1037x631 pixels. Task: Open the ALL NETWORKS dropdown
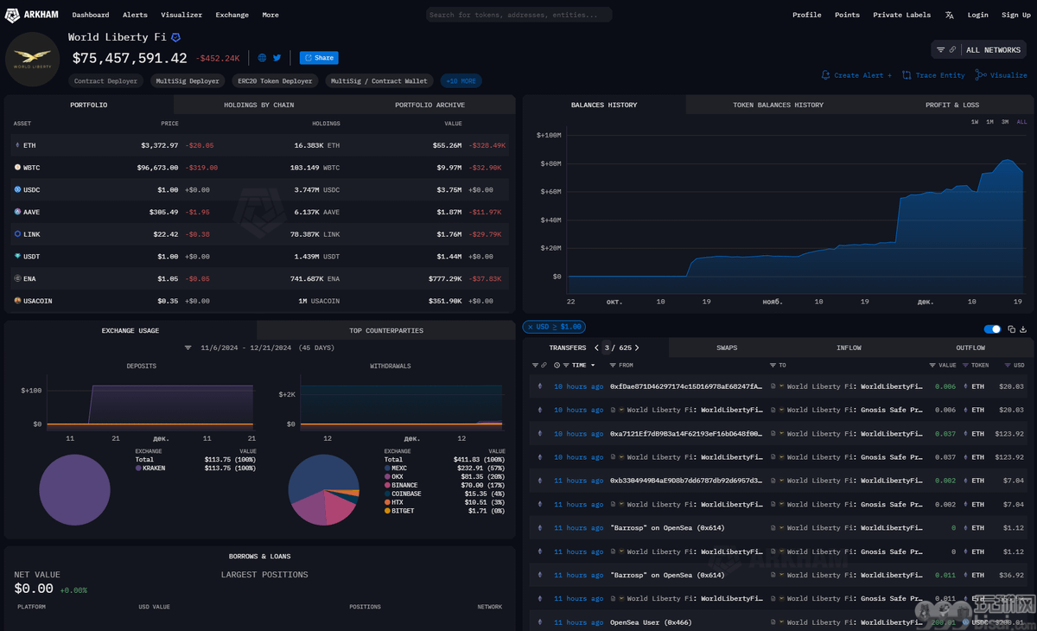[x=993, y=50]
